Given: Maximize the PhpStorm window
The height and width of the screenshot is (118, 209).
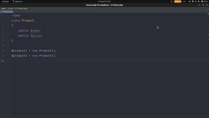Looking at the screenshot, I should click(x=203, y=5).
